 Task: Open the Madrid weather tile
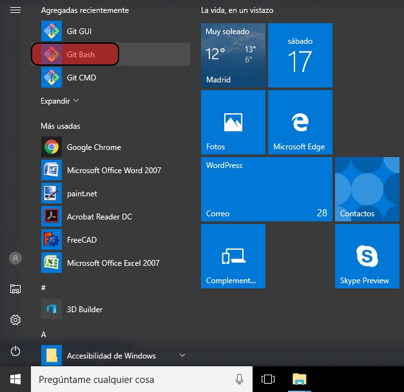click(233, 55)
